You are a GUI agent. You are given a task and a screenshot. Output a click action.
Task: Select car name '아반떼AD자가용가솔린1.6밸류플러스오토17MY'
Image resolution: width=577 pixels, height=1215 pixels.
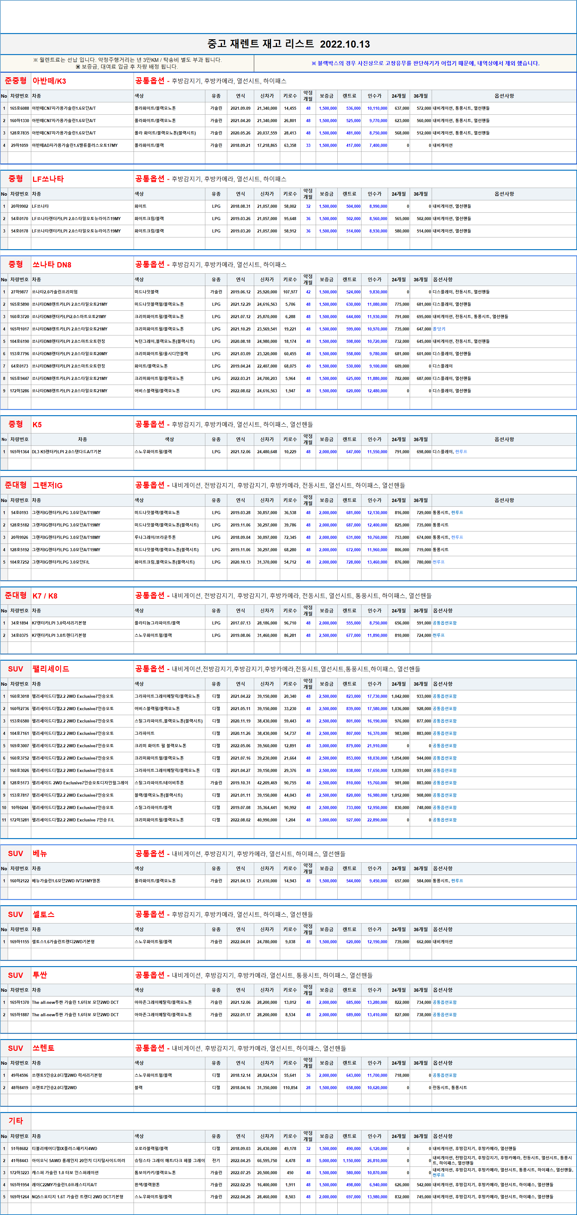[x=75, y=145]
